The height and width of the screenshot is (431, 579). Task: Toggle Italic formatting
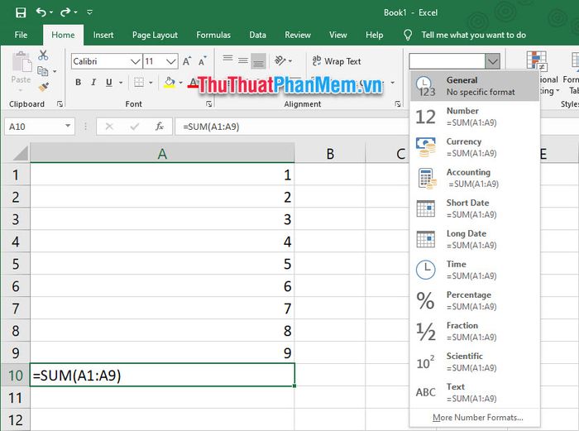point(94,83)
